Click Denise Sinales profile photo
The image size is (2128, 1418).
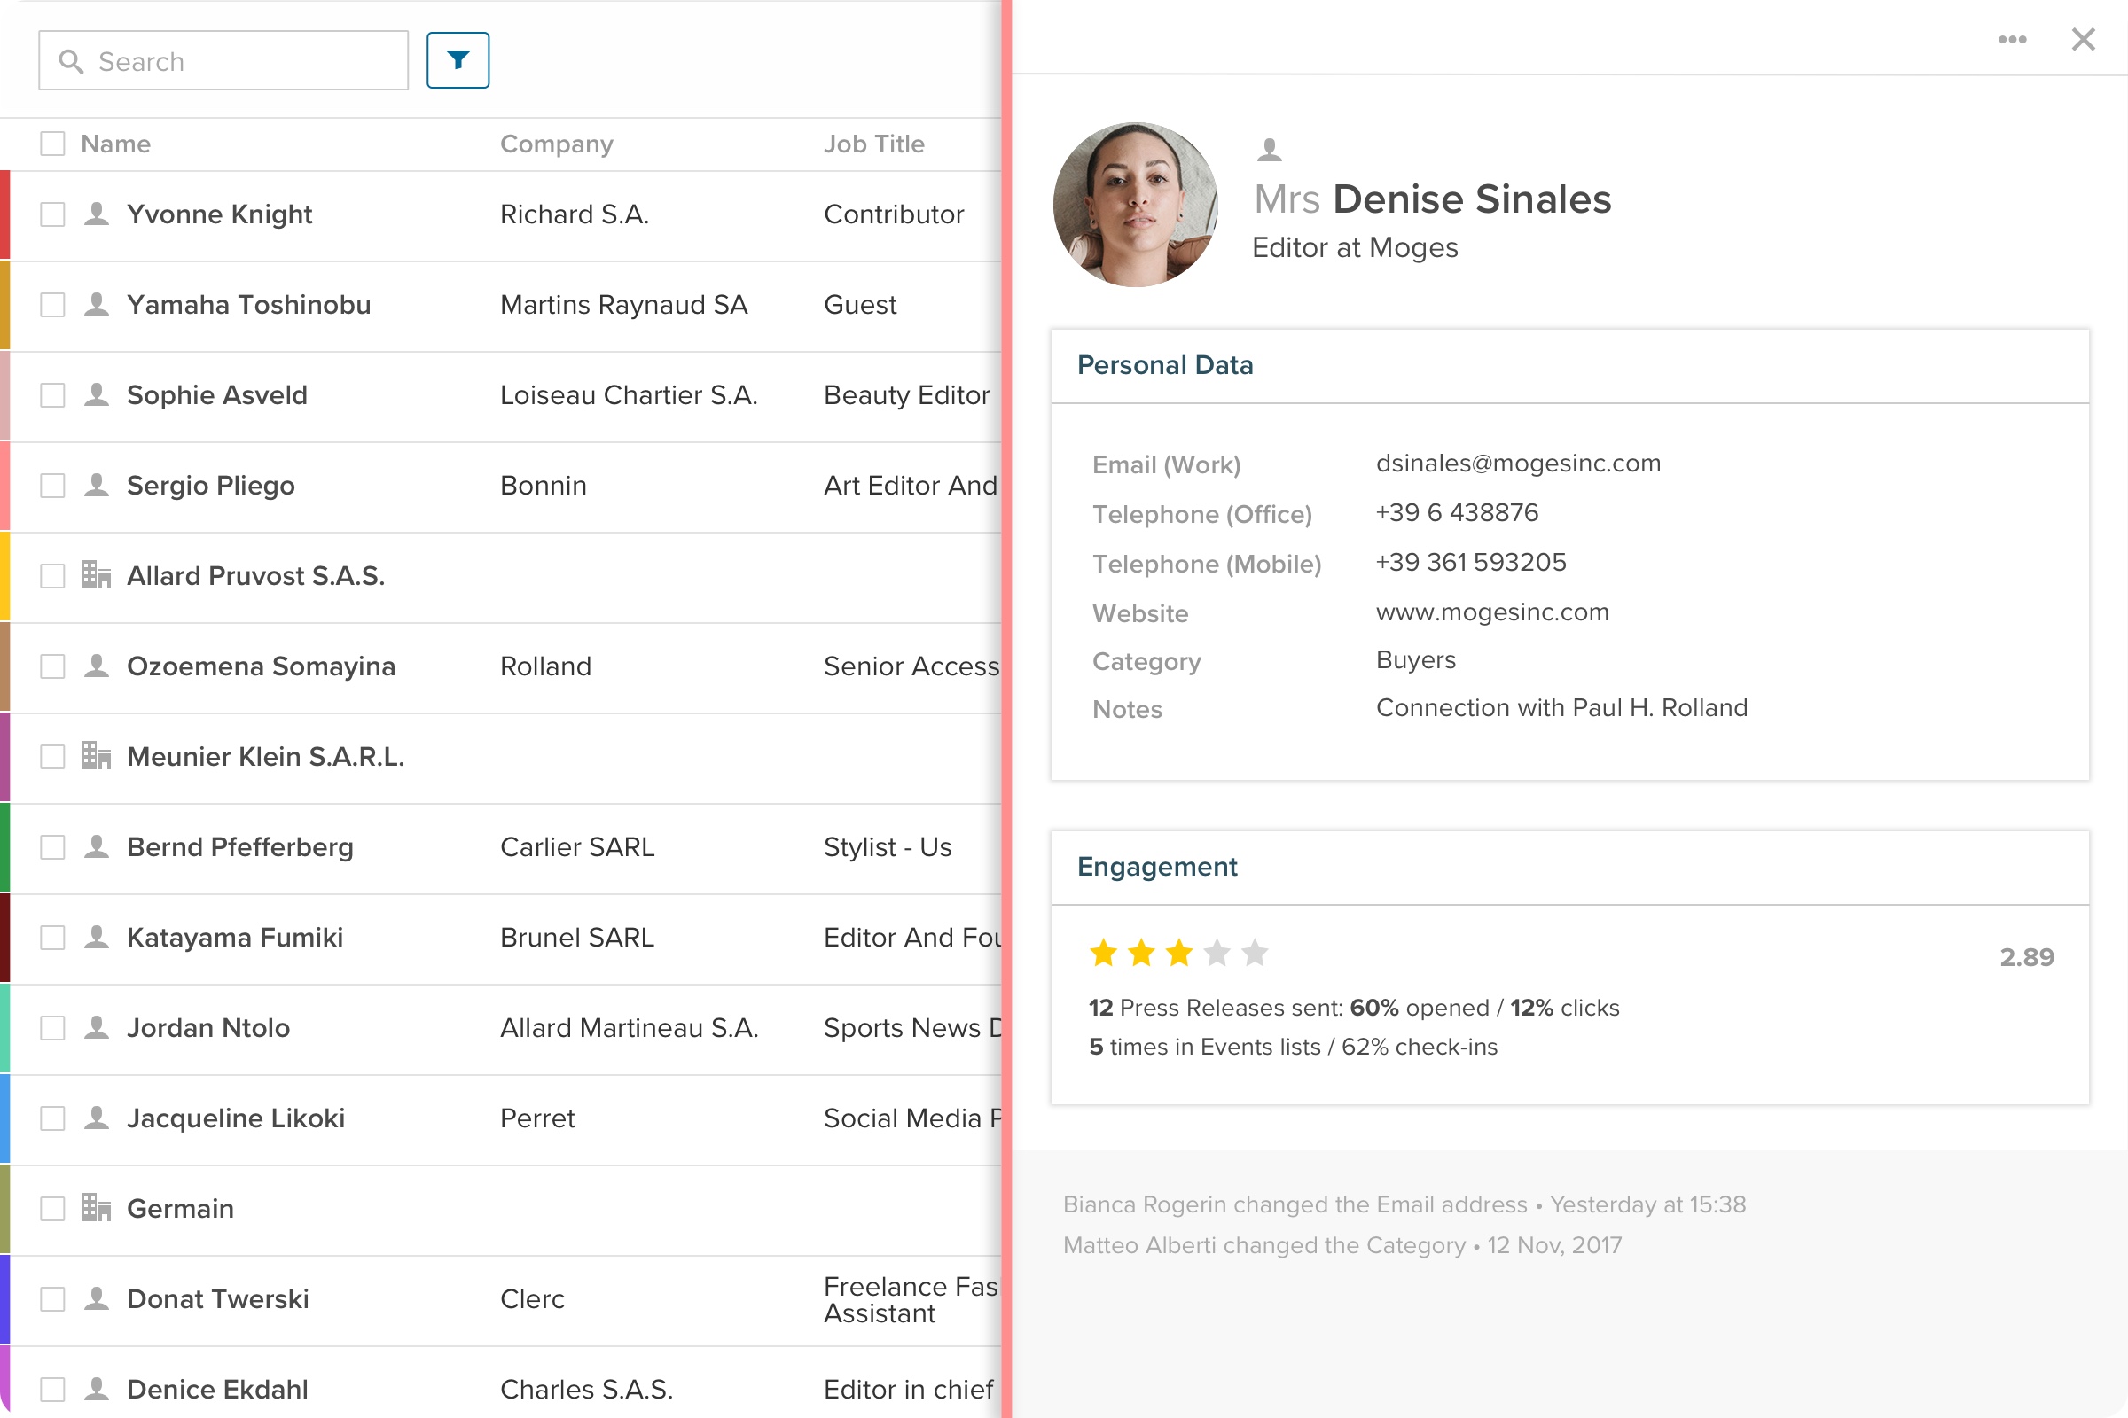[1136, 206]
